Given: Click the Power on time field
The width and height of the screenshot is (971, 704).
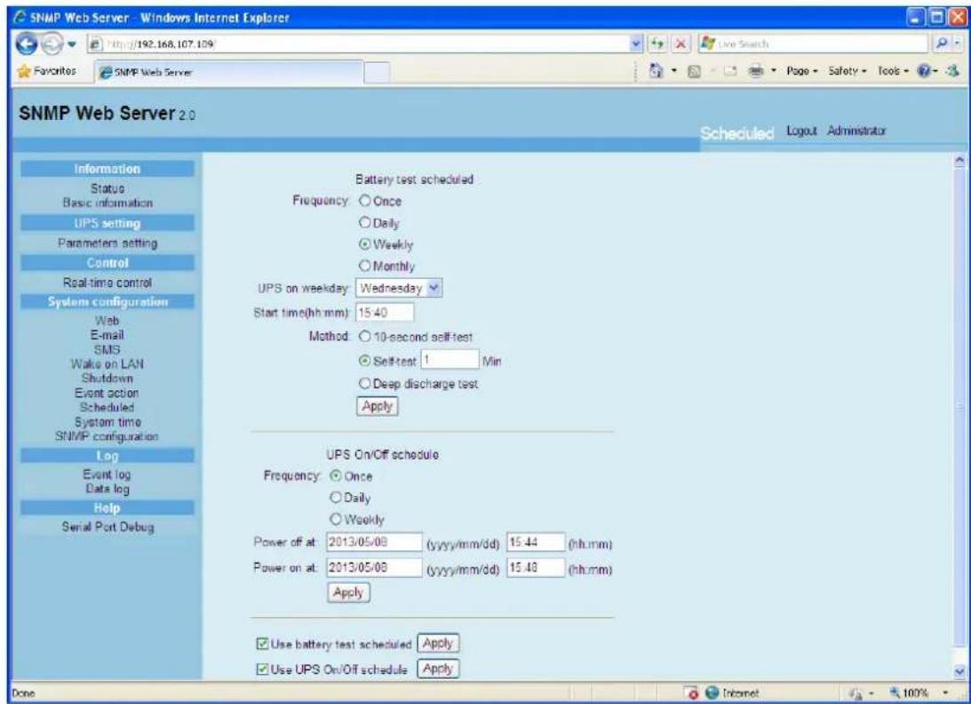Looking at the screenshot, I should [536, 568].
